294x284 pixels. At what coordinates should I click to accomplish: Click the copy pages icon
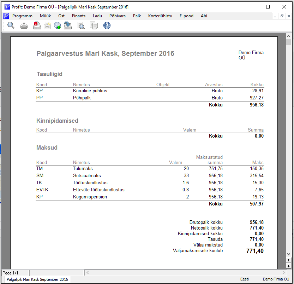click(x=94, y=25)
